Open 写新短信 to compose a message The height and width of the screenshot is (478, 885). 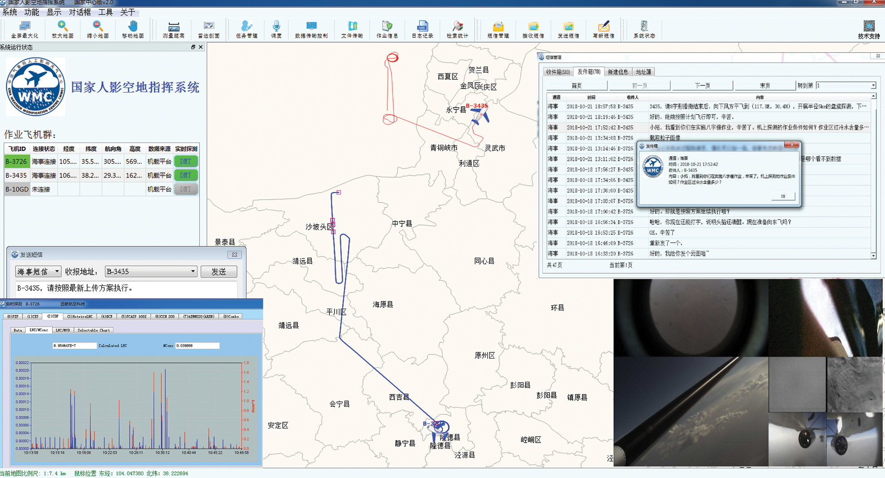click(603, 29)
